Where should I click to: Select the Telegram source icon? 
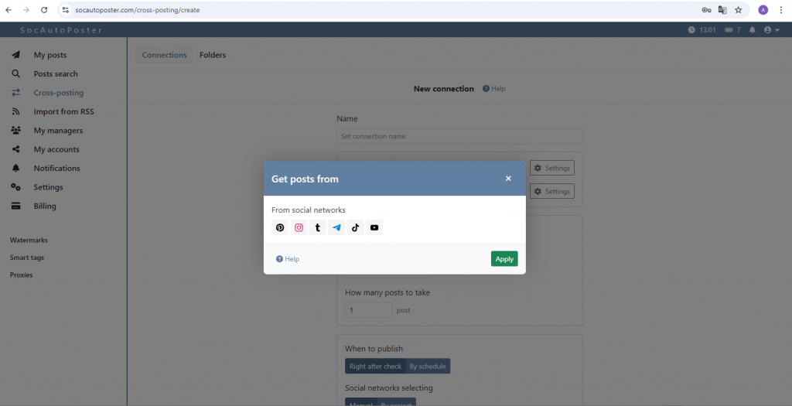coord(336,227)
